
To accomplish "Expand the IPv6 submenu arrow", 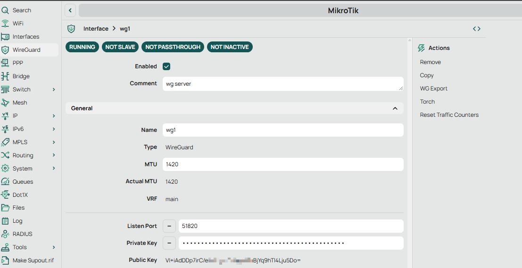I will [x=54, y=129].
